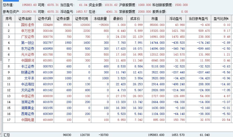
Task: Click security code 000783
Action: pos(48,67)
